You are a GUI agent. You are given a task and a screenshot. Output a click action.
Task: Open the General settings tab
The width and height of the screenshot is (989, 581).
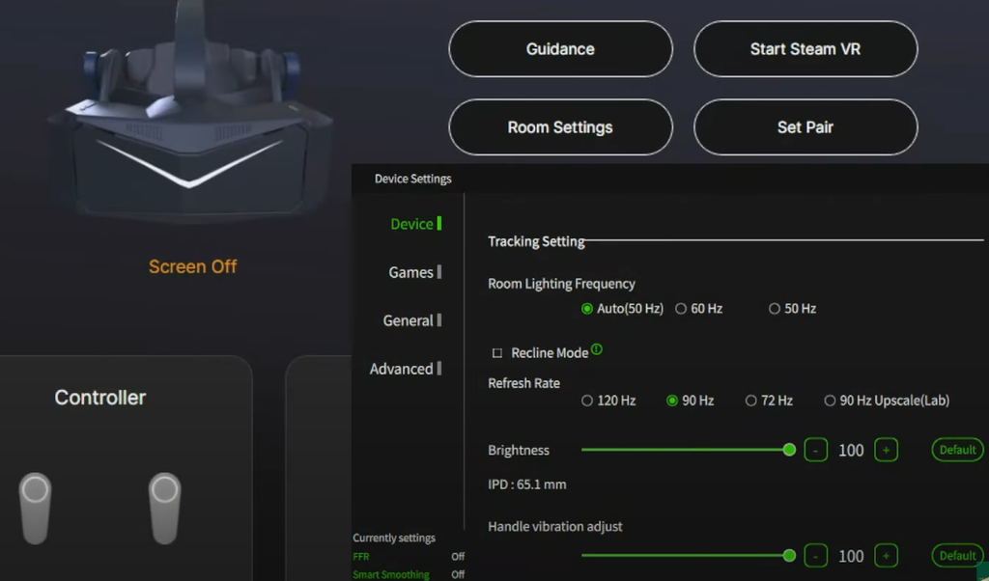point(409,320)
